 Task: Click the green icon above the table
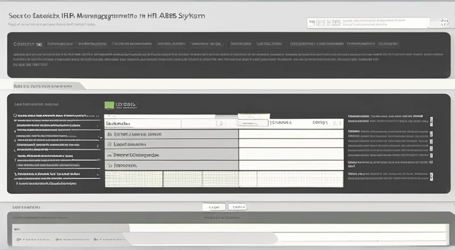110,105
